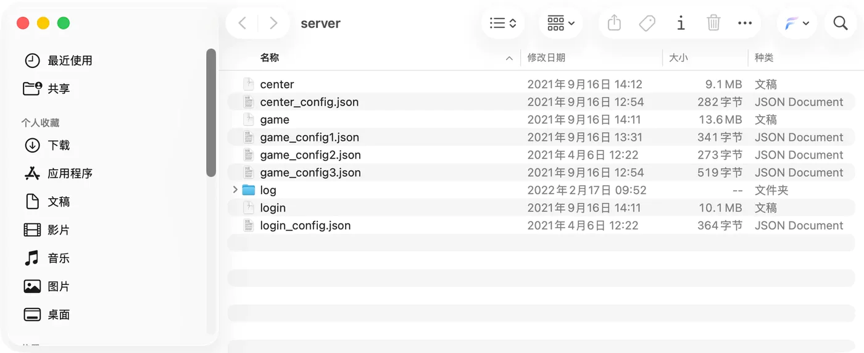Sort by 修改日期 column header
This screenshot has height=353, width=864.
click(546, 57)
